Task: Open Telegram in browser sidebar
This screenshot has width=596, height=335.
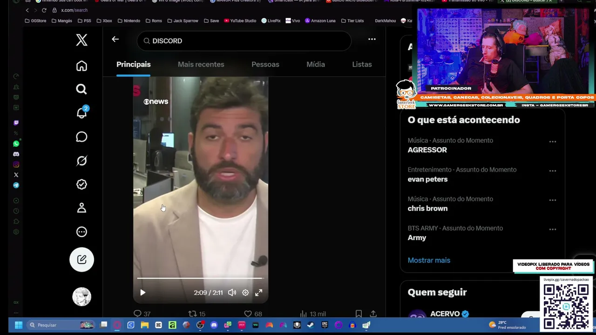Action: coord(16,185)
